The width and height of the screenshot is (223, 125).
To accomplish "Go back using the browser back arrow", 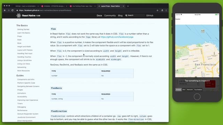I will 5,10.
